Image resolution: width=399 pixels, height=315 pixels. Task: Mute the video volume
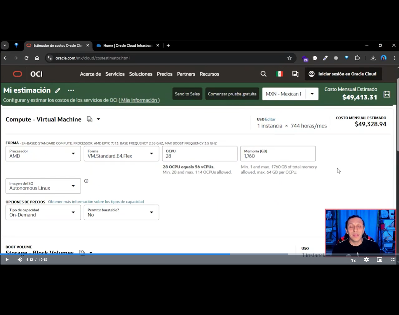click(20, 260)
